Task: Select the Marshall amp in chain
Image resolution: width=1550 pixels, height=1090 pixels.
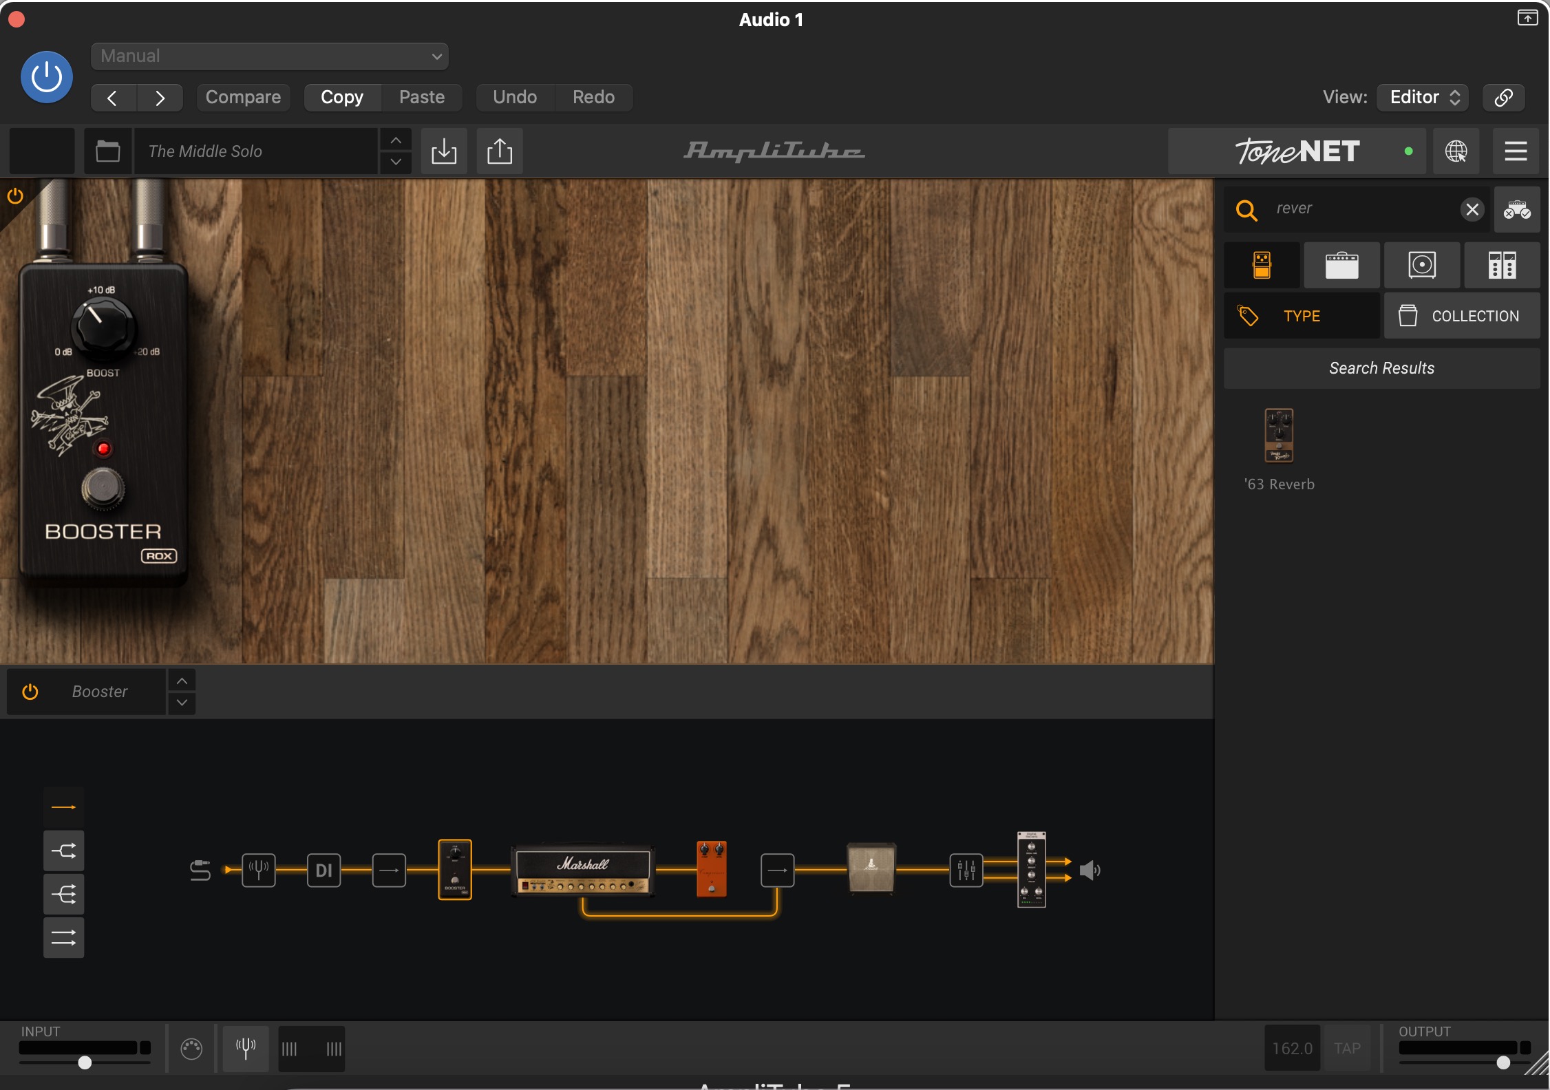Action: pyautogui.click(x=583, y=870)
